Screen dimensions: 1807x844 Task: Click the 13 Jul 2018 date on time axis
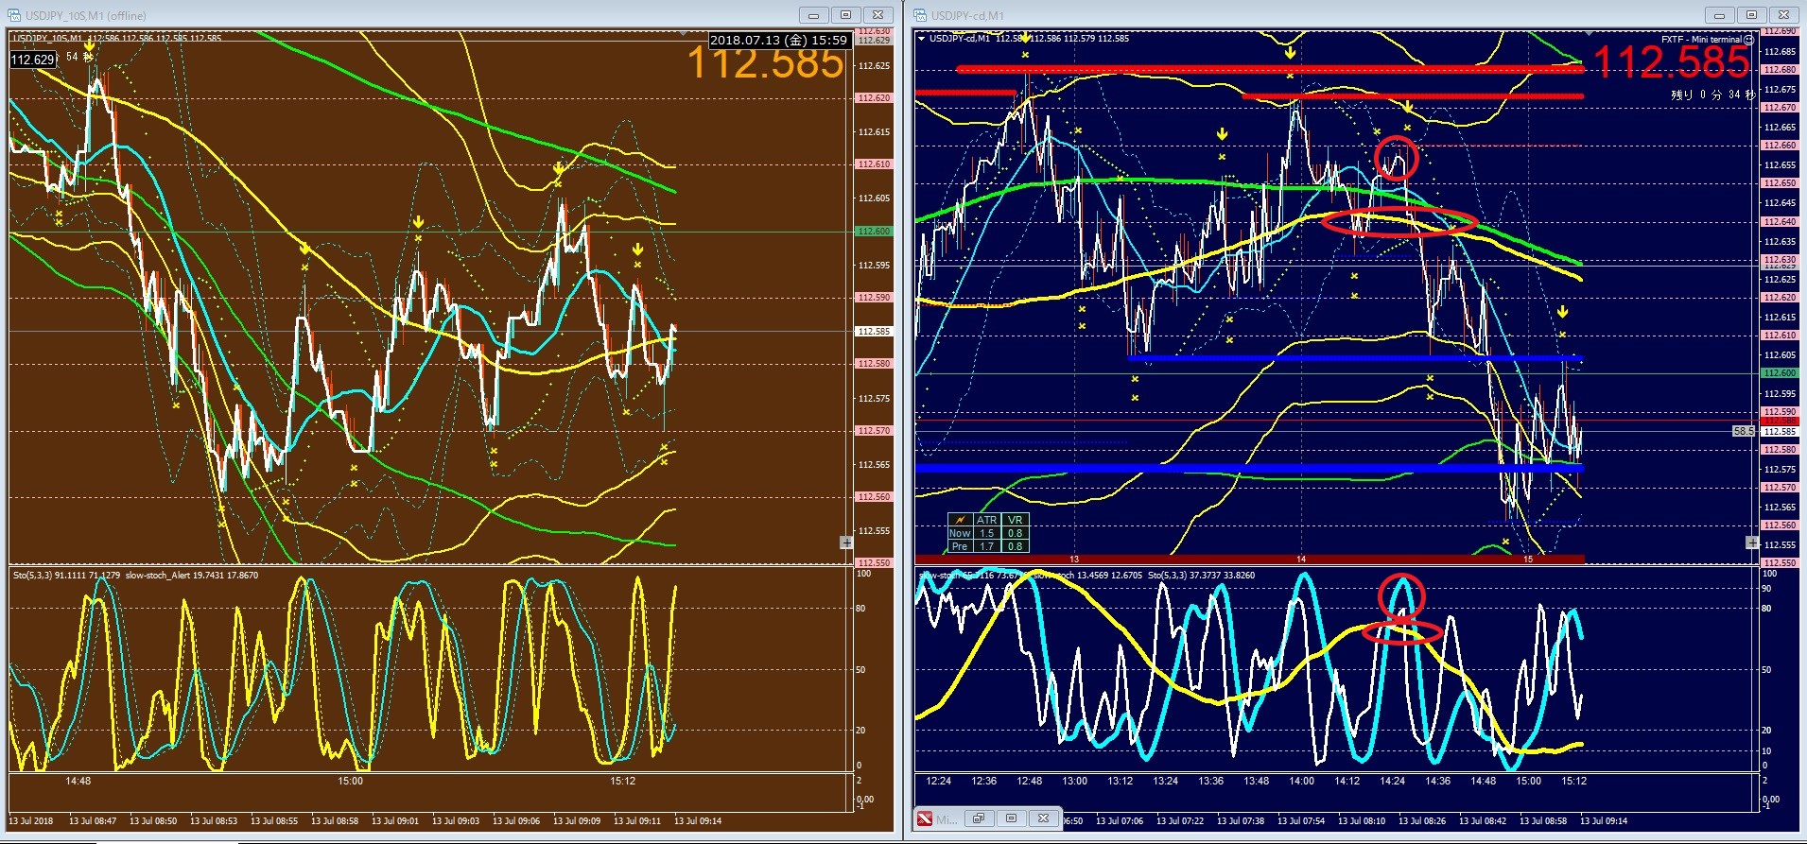pyautogui.click(x=30, y=820)
